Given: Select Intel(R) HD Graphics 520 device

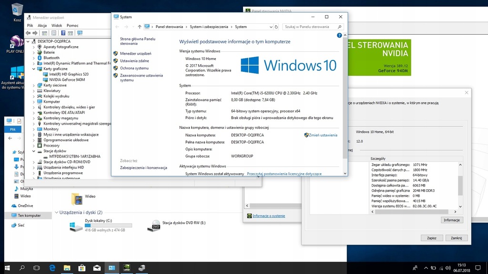Looking at the screenshot, I should (69, 74).
